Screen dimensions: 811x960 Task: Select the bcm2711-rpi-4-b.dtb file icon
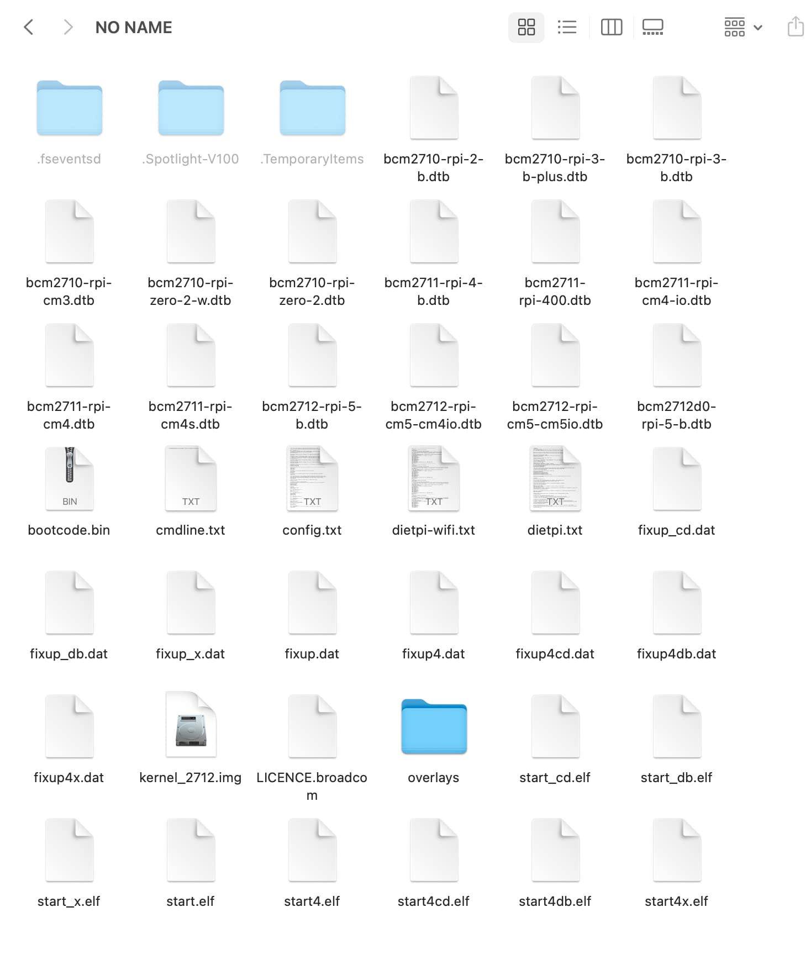coord(434,231)
